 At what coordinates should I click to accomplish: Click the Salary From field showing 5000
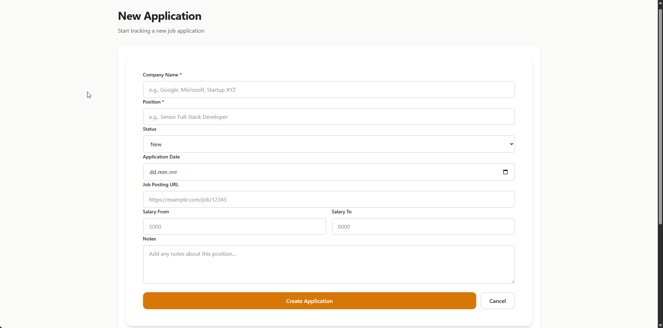pyautogui.click(x=235, y=226)
